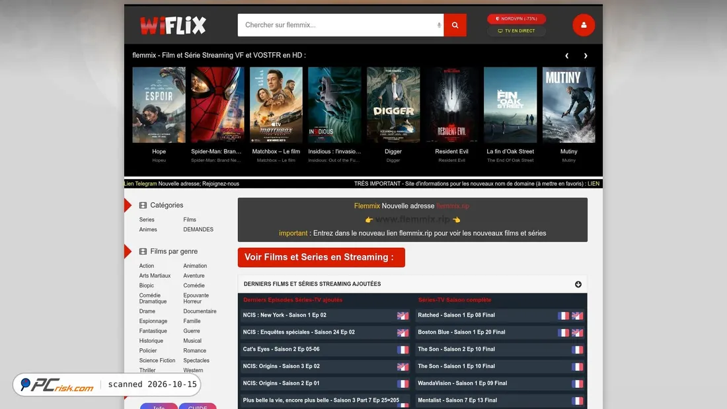The image size is (727, 409).
Task: Go to next carousel slide arrow
Action: point(586,56)
